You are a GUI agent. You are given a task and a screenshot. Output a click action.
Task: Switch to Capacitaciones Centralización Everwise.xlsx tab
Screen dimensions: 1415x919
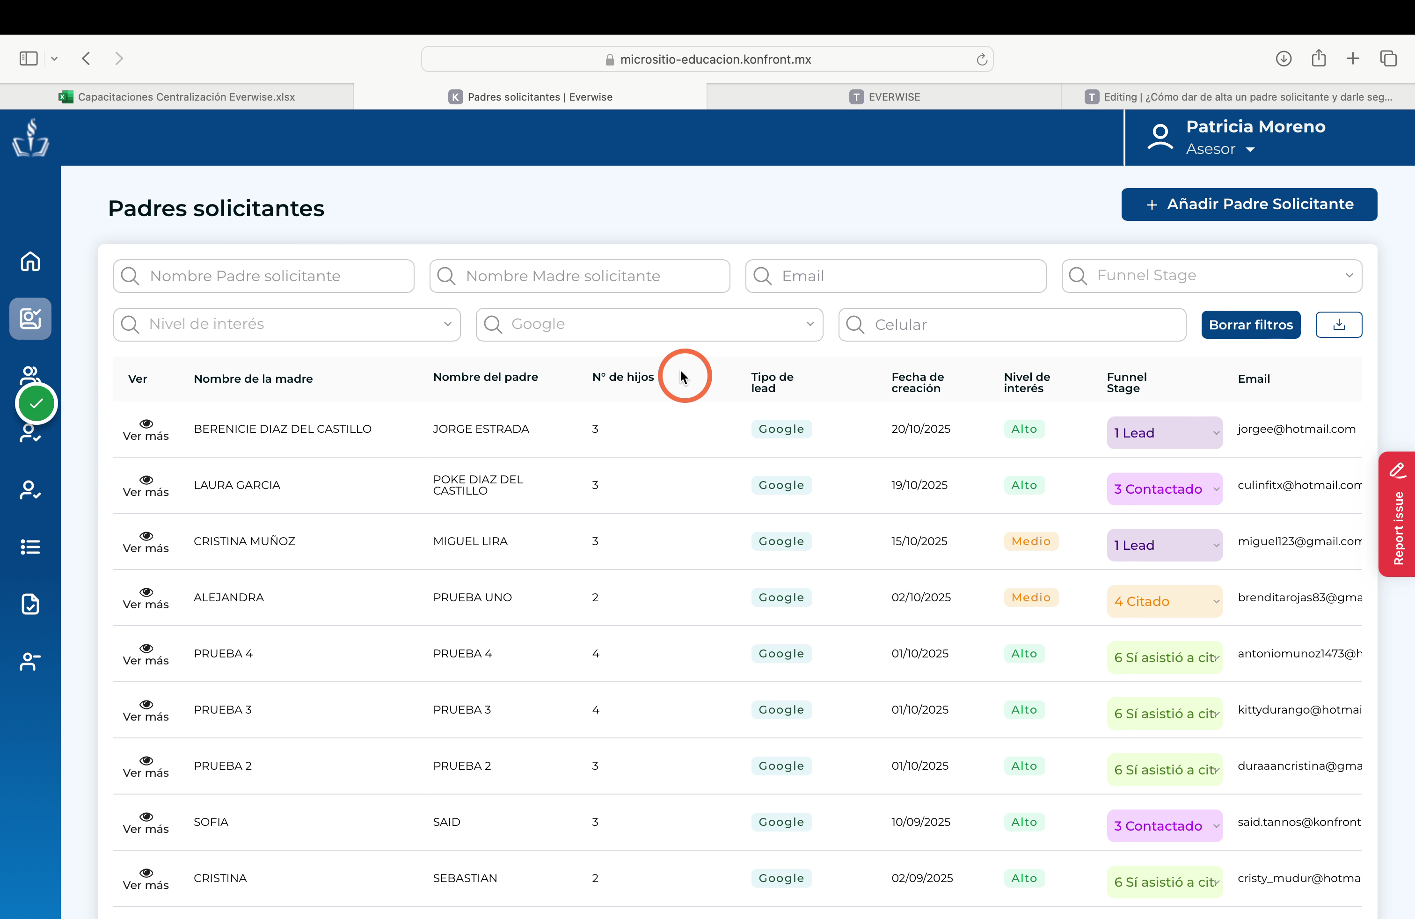tap(176, 97)
